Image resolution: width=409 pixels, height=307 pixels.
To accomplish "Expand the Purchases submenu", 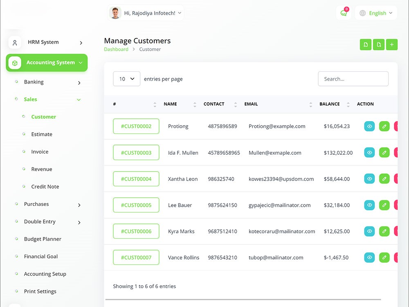I will (x=79, y=205).
